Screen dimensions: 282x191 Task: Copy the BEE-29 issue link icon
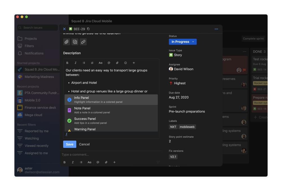(x=88, y=29)
